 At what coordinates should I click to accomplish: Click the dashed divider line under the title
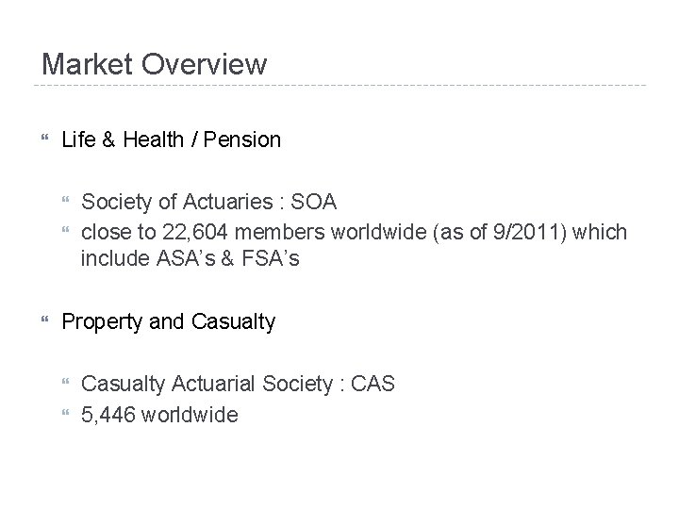click(x=339, y=86)
